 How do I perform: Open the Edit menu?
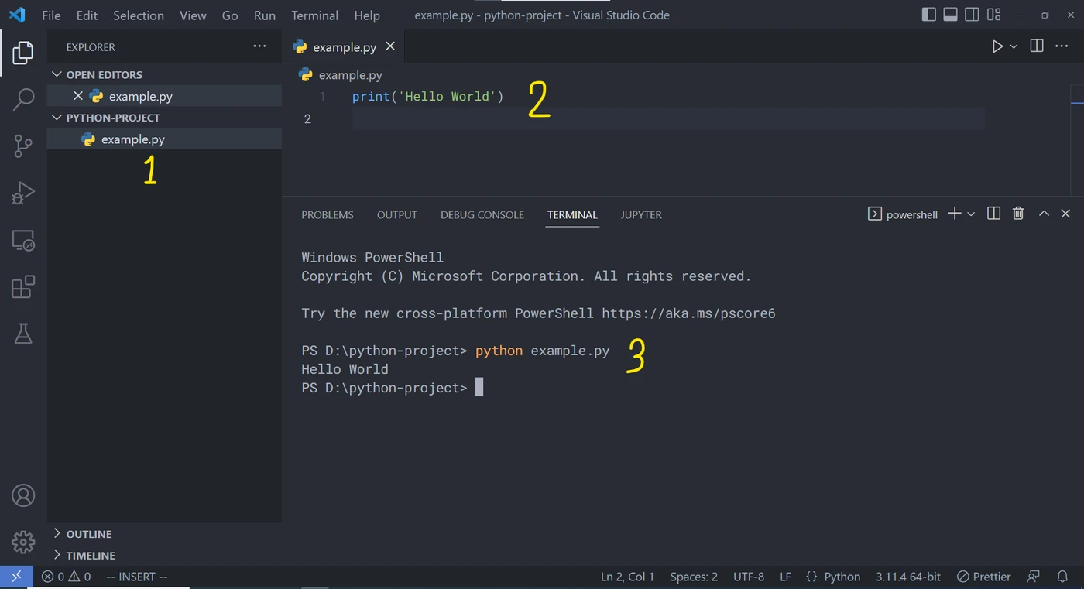(87, 15)
